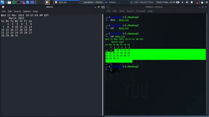209x117 pixels.
Task: Open the notifications bell icon
Action: [x=192, y=2]
